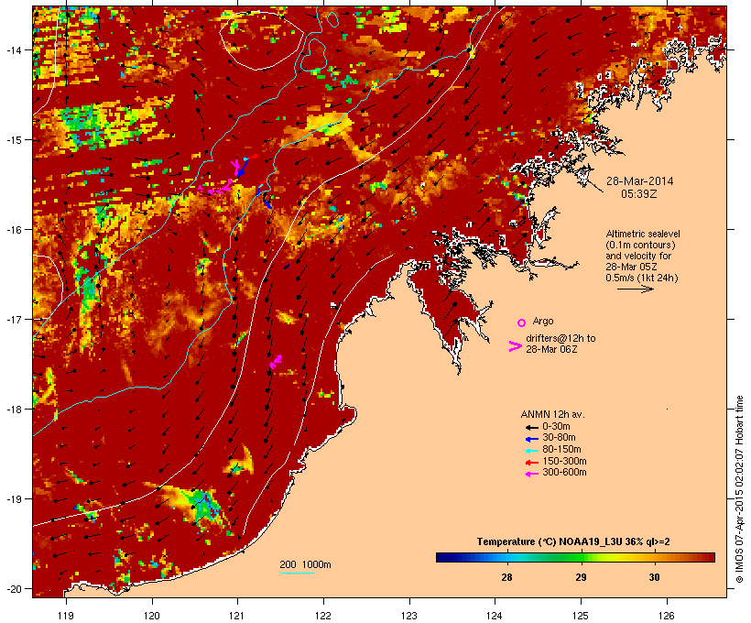Click the Altimetric sealevel caption
Image resolution: width=751 pixels, height=623 pixels.
(x=643, y=256)
